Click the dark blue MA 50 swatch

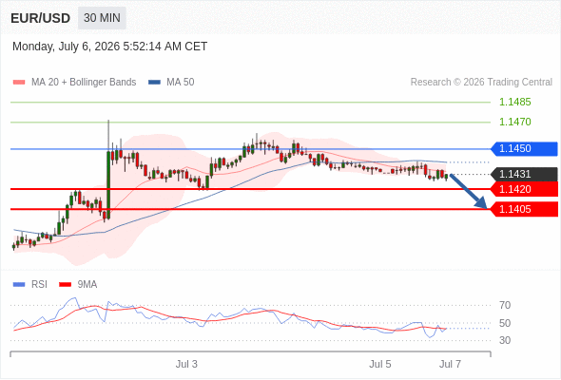pos(154,83)
